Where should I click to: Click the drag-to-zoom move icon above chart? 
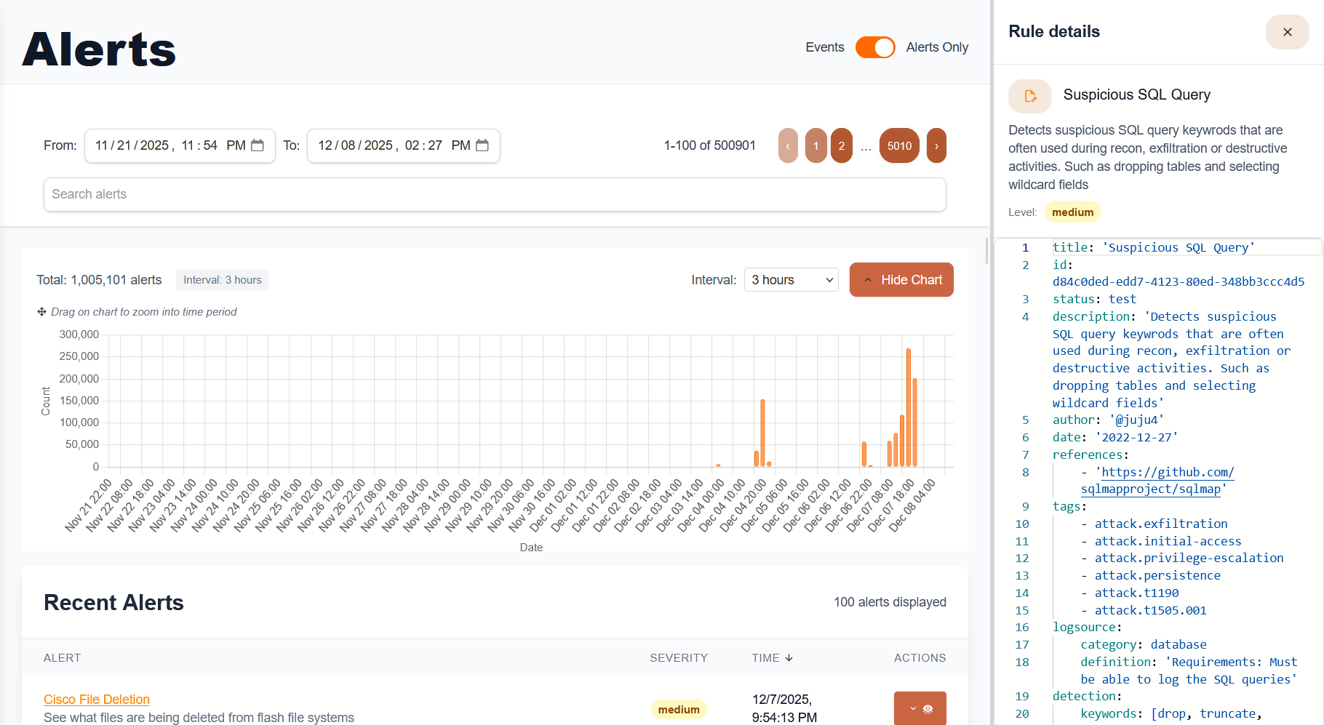tap(41, 312)
